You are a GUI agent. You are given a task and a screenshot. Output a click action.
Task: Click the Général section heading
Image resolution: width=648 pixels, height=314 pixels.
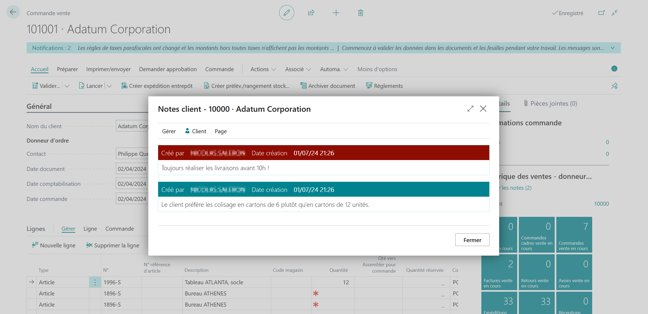pyautogui.click(x=39, y=106)
